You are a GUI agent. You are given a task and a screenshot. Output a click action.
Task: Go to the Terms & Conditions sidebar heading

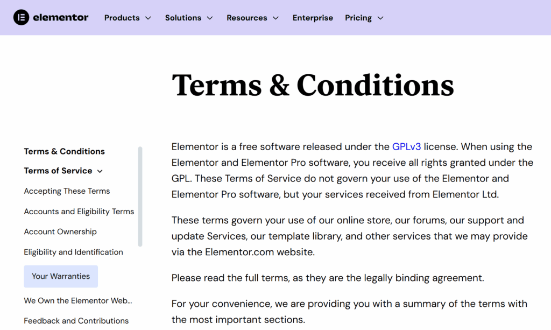point(65,151)
